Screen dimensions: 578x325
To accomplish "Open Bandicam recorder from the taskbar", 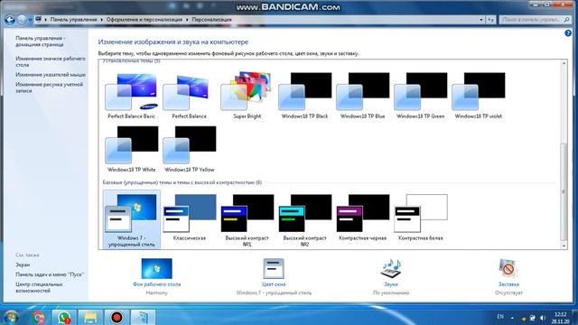I will 117,317.
